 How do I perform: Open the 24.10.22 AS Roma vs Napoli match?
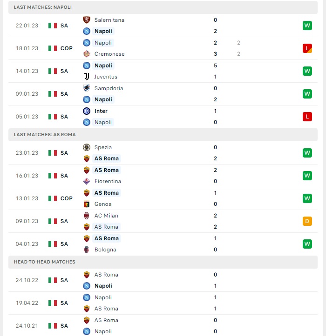[x=163, y=280]
